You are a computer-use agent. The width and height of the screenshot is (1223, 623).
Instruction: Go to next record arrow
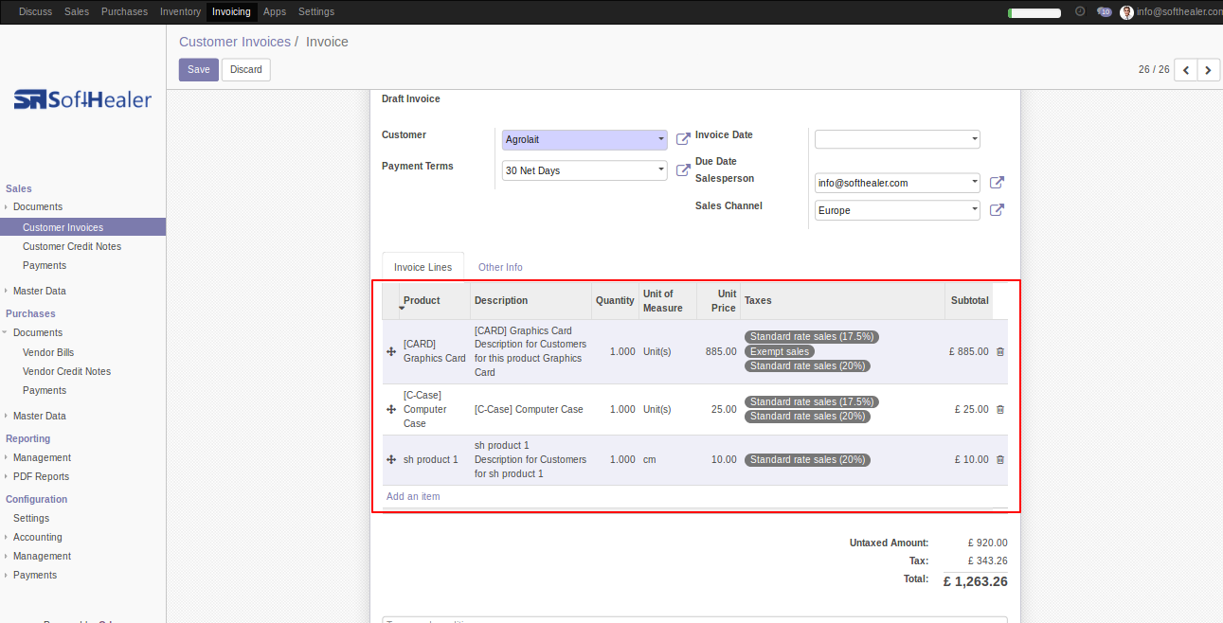[1209, 69]
